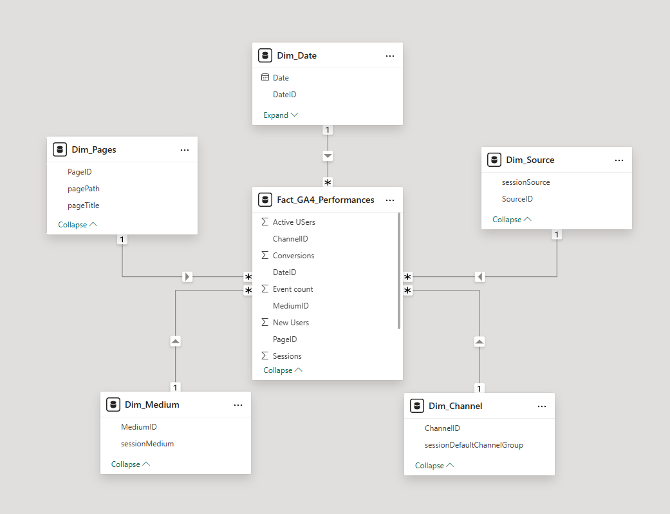Click the table icon on Dim_Source header

tap(494, 159)
